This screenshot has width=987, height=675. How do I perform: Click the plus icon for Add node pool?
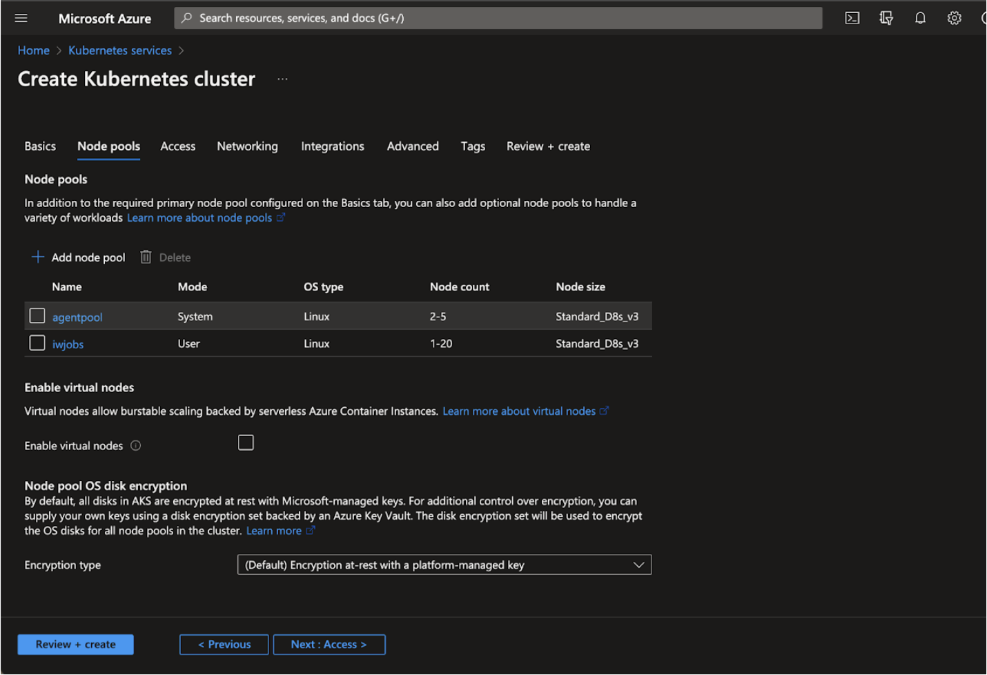point(38,257)
